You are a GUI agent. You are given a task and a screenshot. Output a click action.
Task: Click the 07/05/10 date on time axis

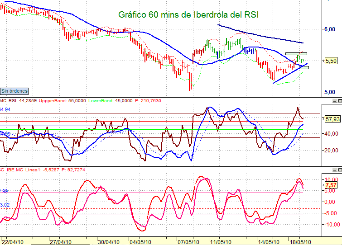(188, 242)
